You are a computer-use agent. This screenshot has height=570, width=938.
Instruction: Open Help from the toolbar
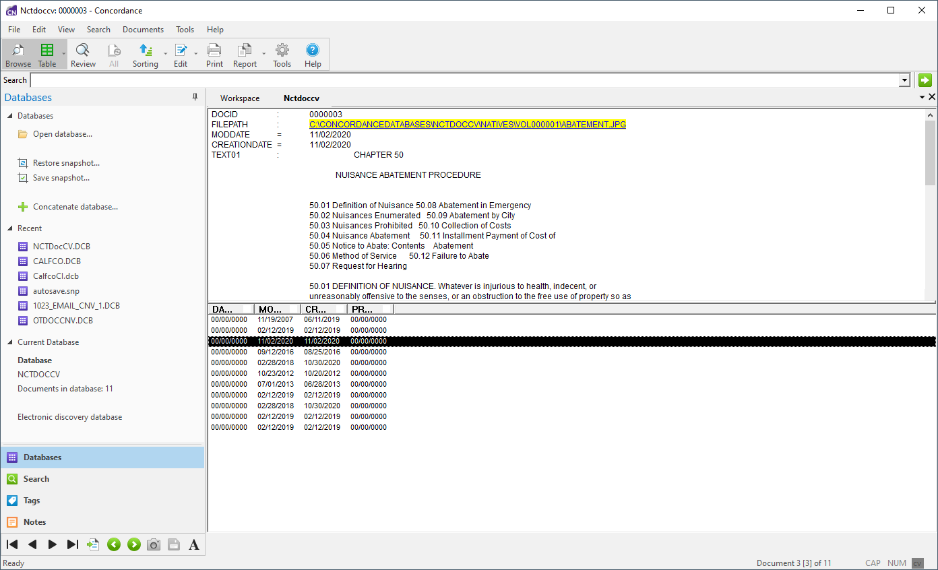pos(313,55)
